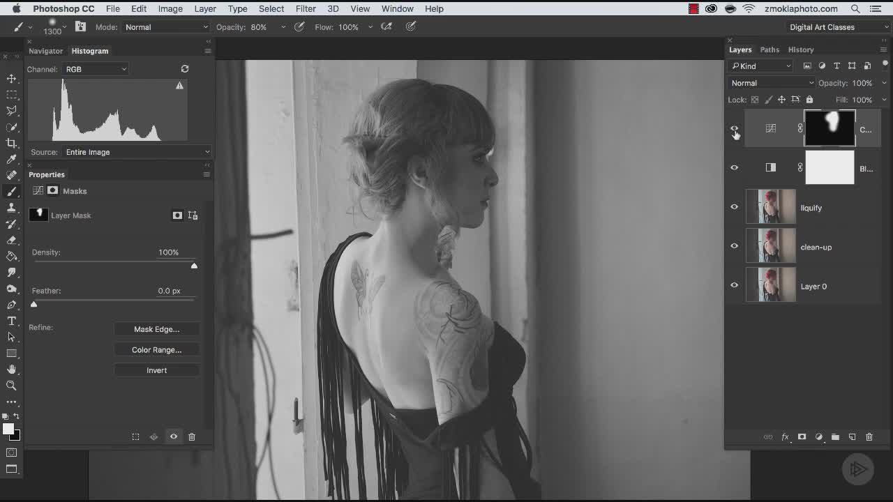Change screen mode icon
The height and width of the screenshot is (502, 893).
click(12, 469)
